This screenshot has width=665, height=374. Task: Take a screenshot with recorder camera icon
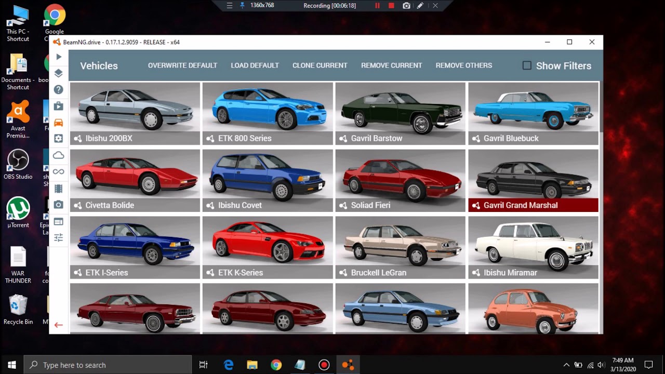(x=406, y=6)
